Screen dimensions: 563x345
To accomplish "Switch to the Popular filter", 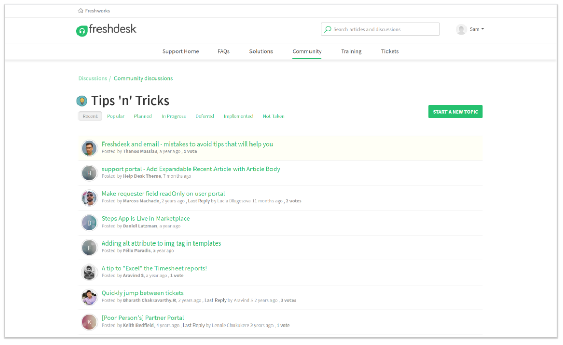I will coord(115,116).
